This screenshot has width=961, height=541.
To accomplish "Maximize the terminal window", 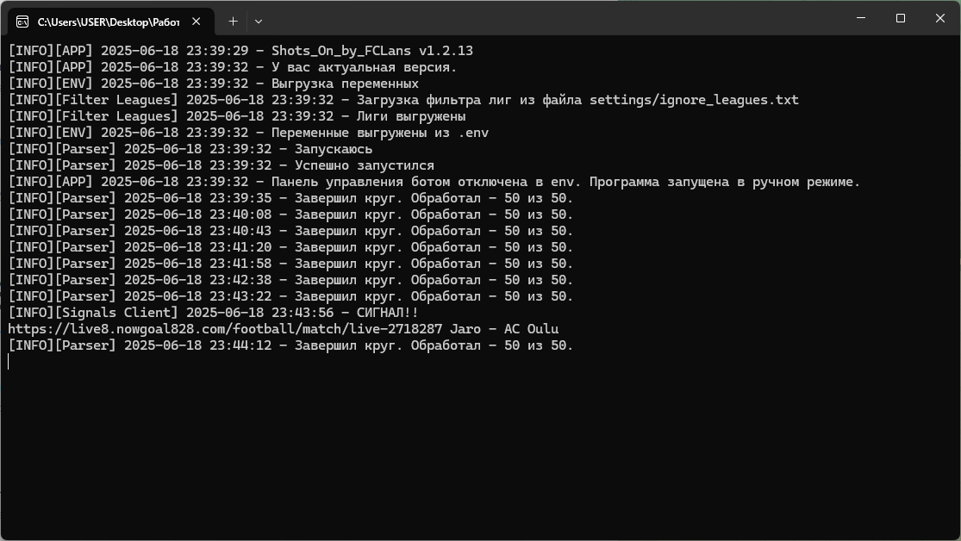I will click(901, 18).
